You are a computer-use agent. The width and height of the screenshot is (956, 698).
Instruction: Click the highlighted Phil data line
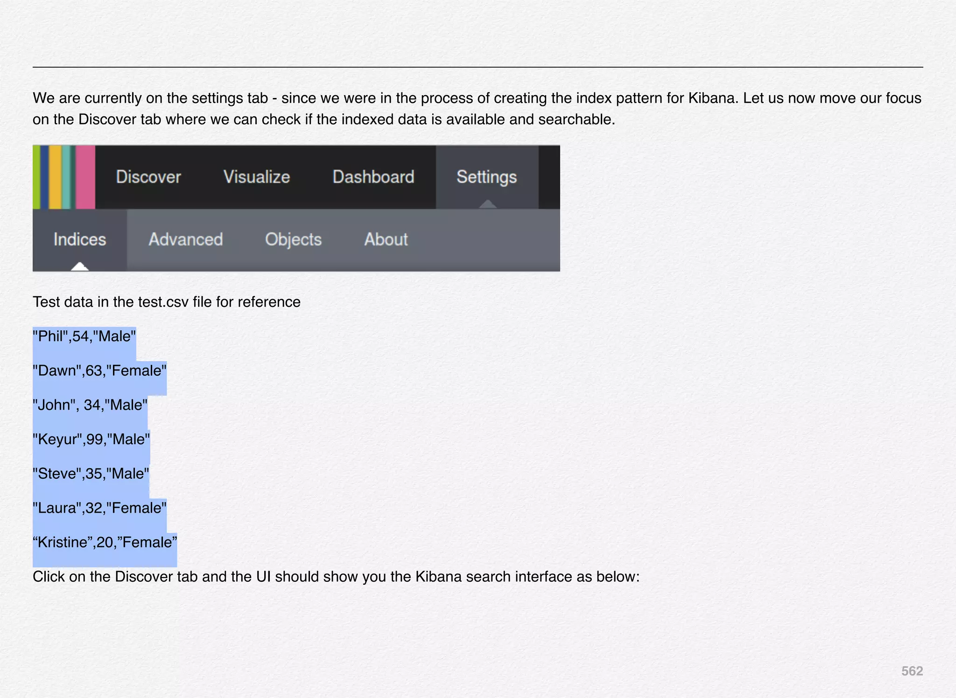[x=84, y=336]
